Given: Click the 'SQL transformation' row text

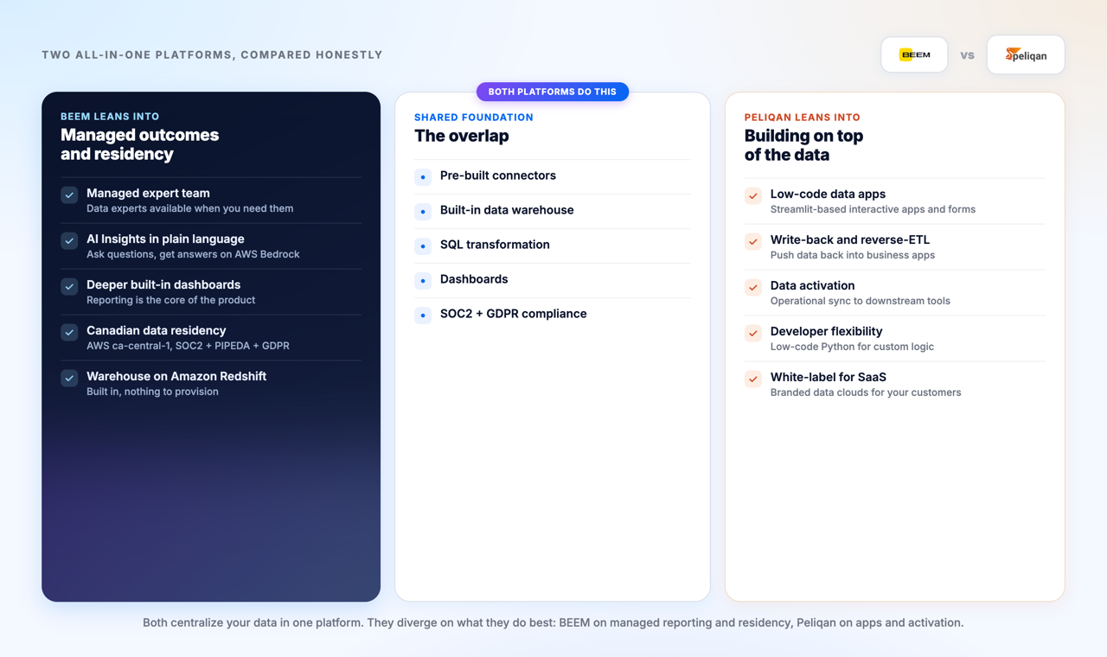Looking at the screenshot, I should (495, 245).
